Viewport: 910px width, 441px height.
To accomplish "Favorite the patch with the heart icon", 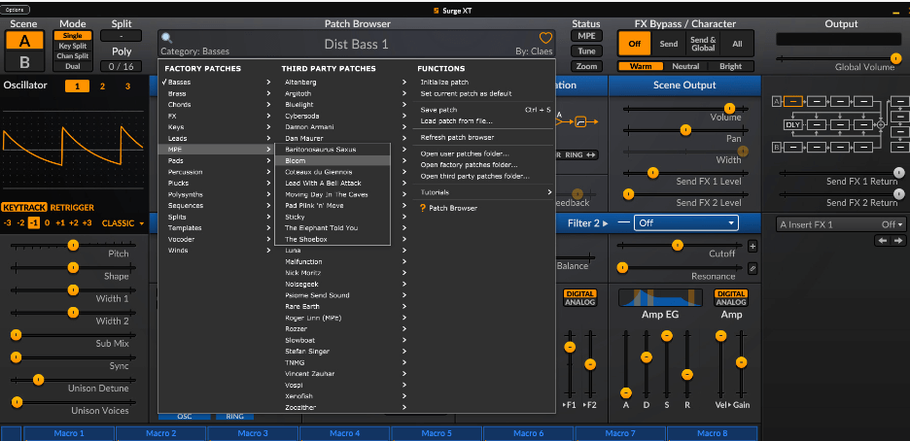I will pyautogui.click(x=545, y=39).
